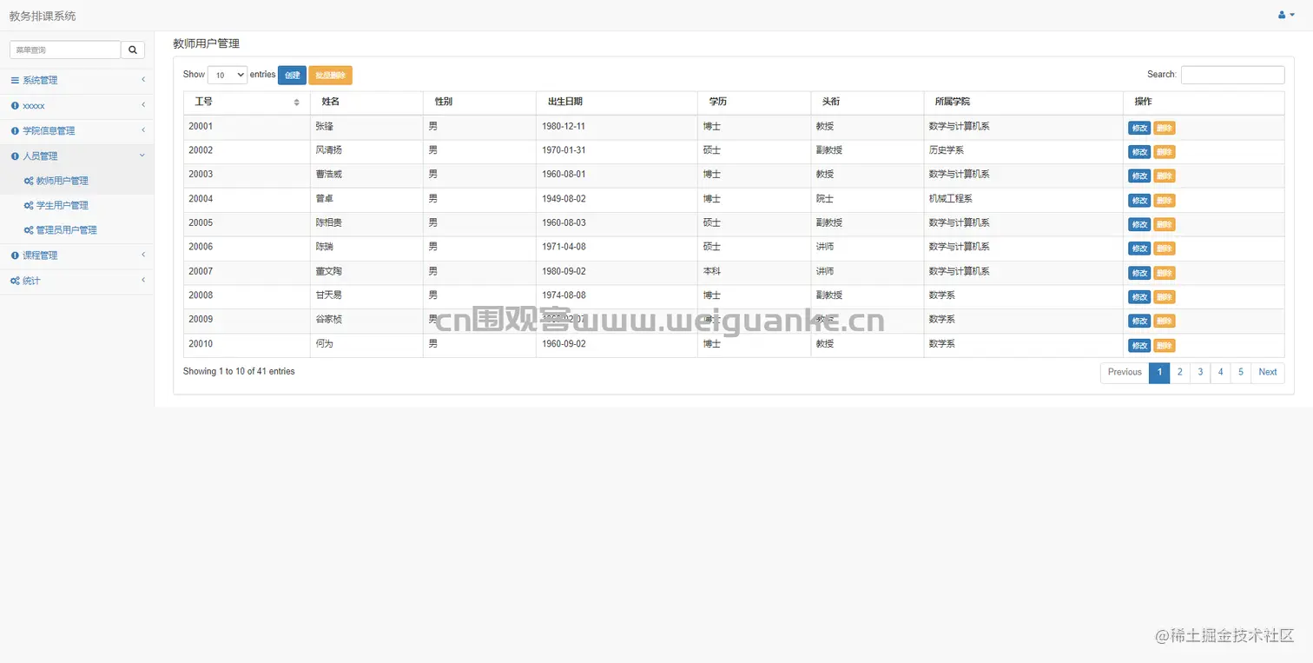The image size is (1313, 663).
Task: Click 删除 for teacher 20010
Action: pyautogui.click(x=1165, y=345)
